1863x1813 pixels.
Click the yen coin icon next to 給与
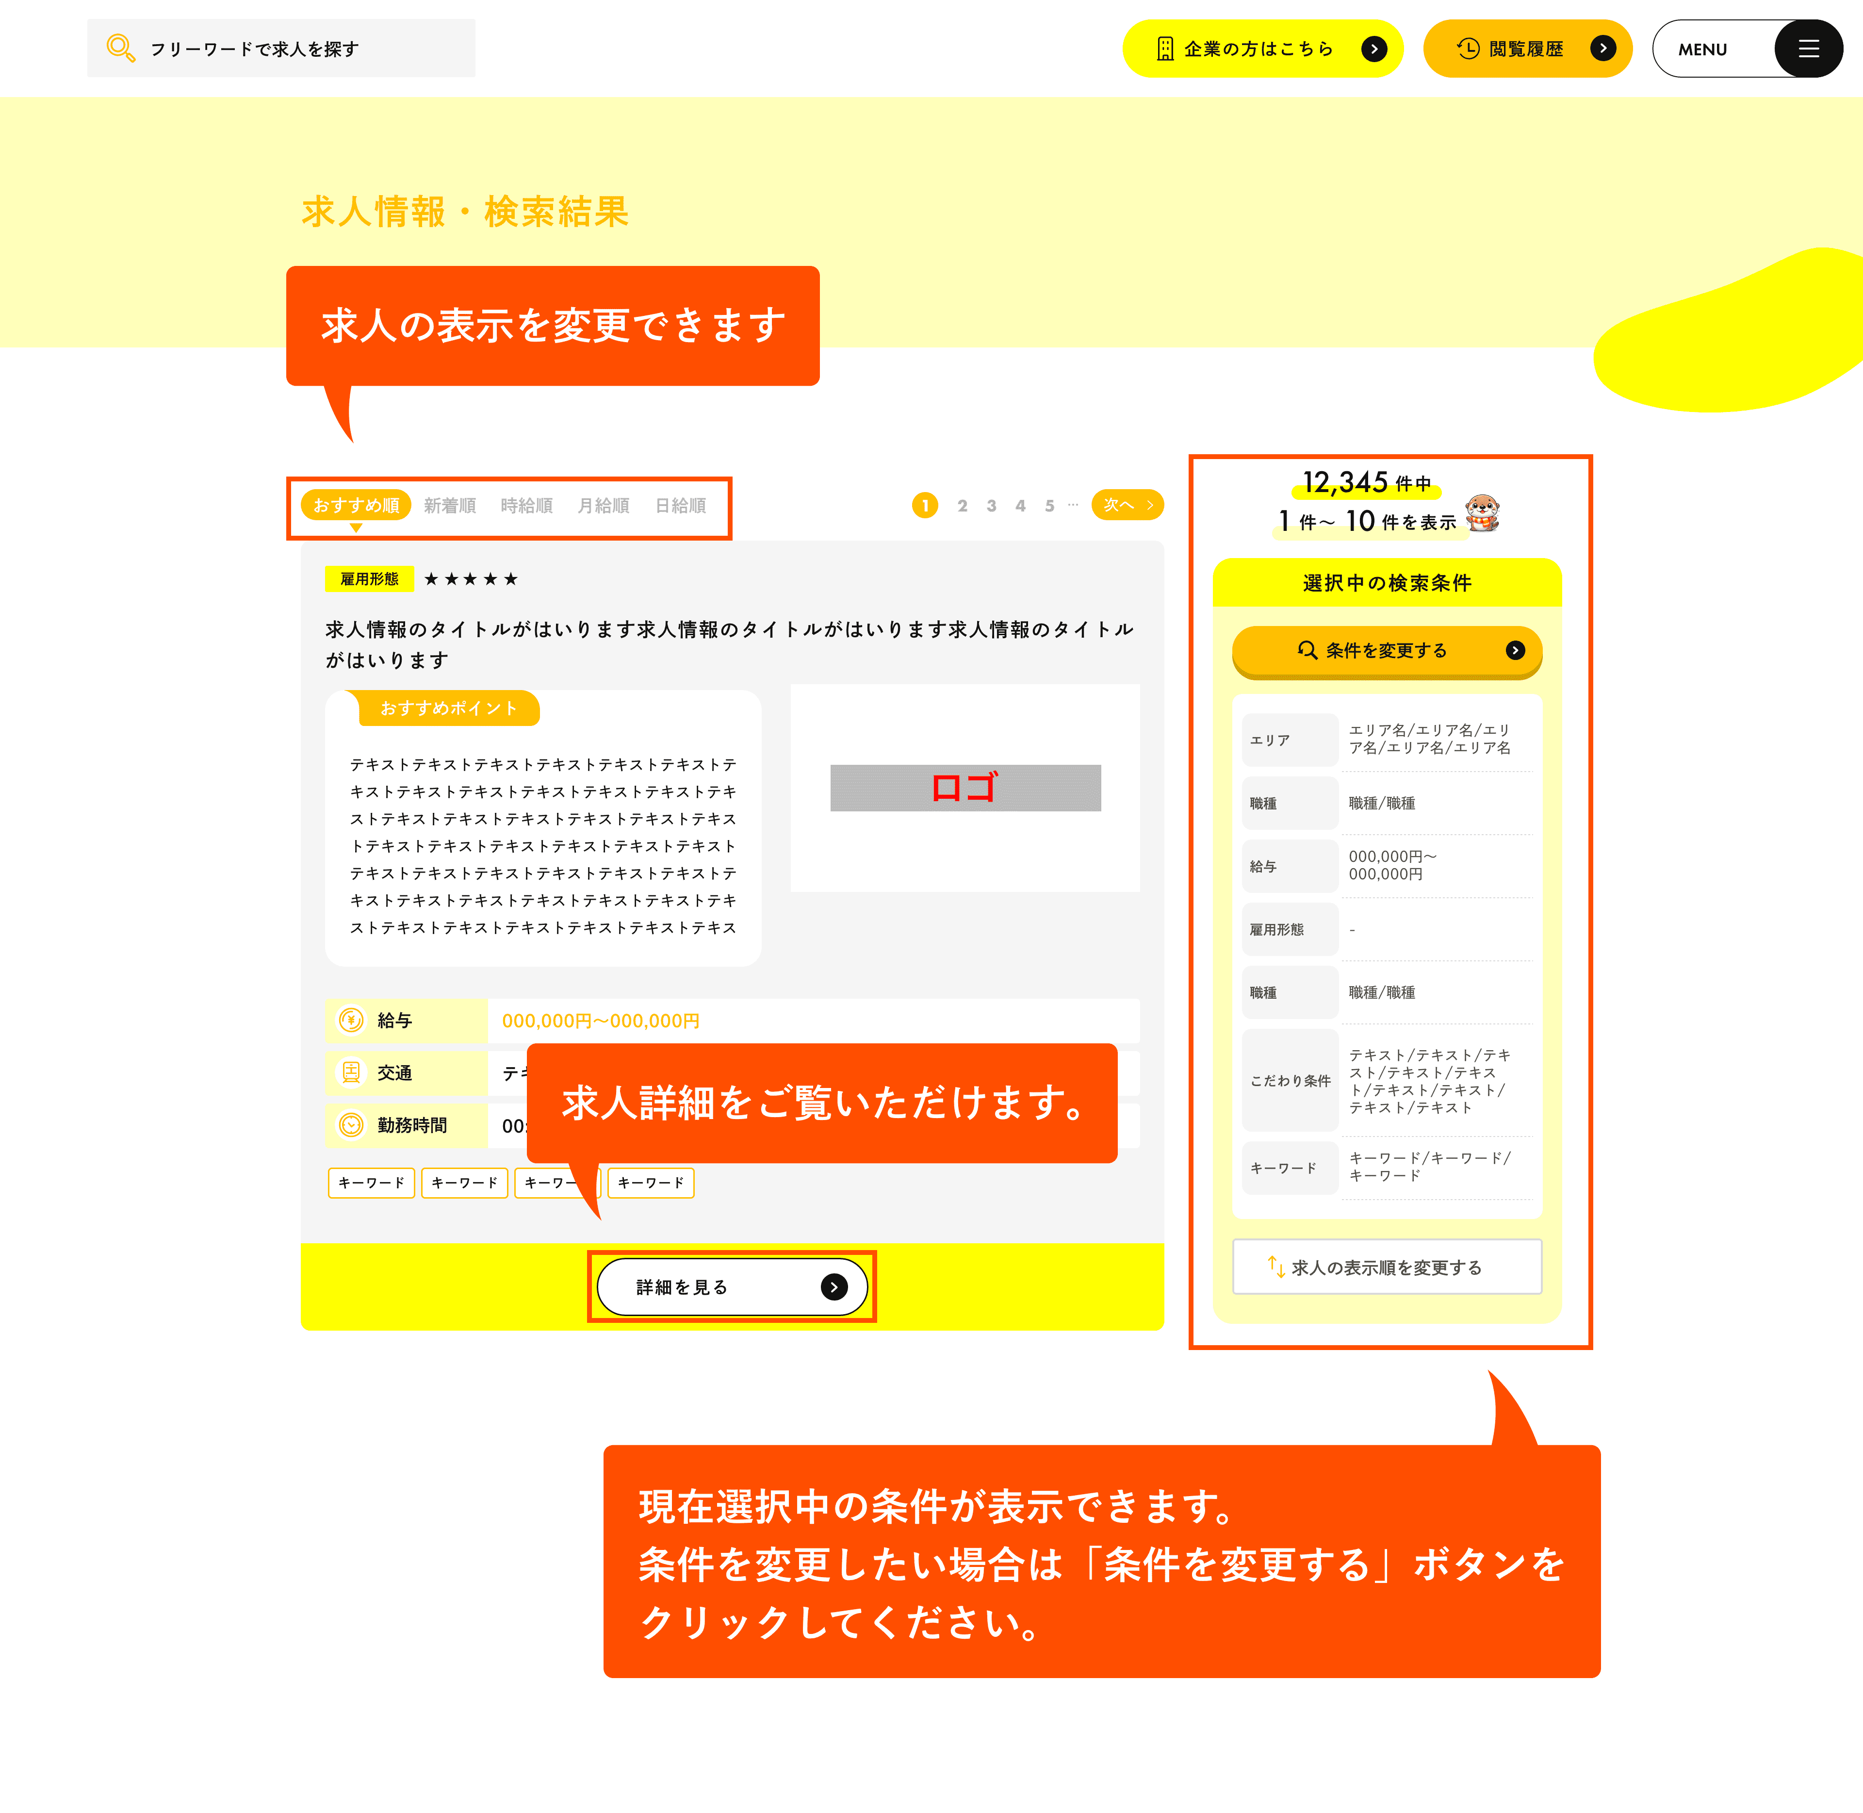(352, 1020)
